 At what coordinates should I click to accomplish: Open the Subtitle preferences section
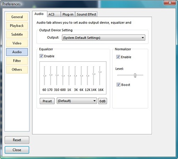click(x=17, y=34)
